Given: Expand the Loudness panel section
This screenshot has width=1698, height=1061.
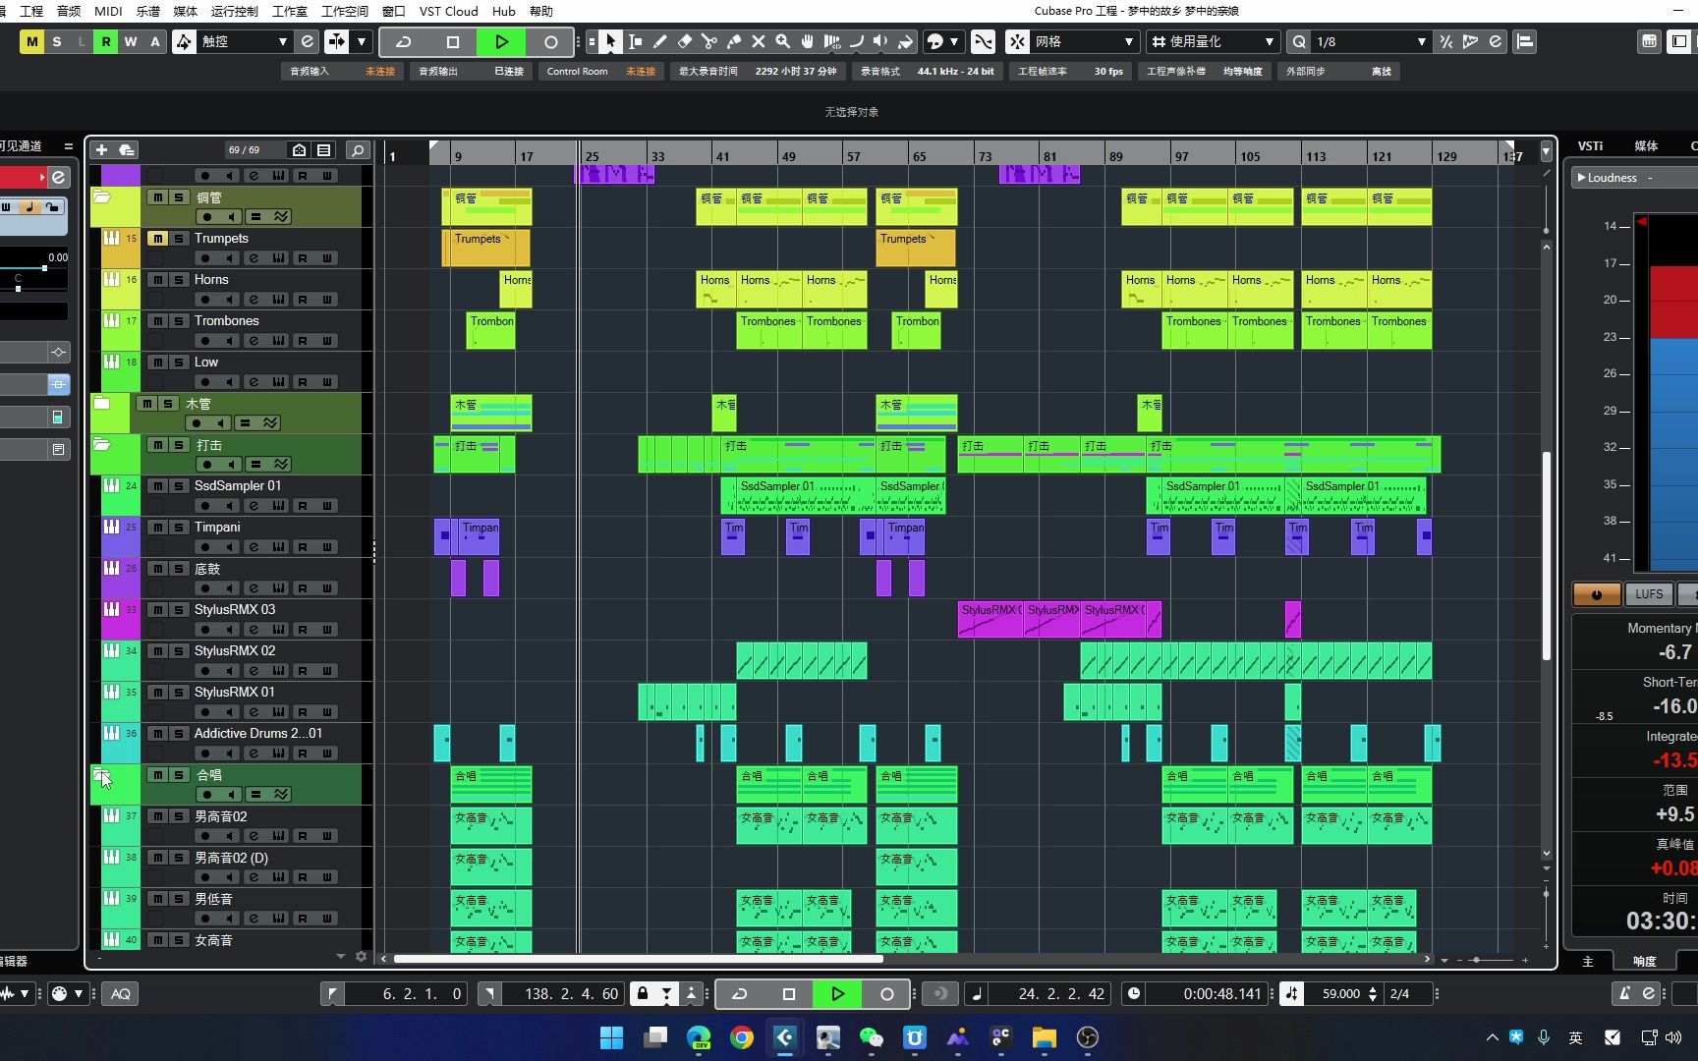Looking at the screenshot, I should point(1582,178).
